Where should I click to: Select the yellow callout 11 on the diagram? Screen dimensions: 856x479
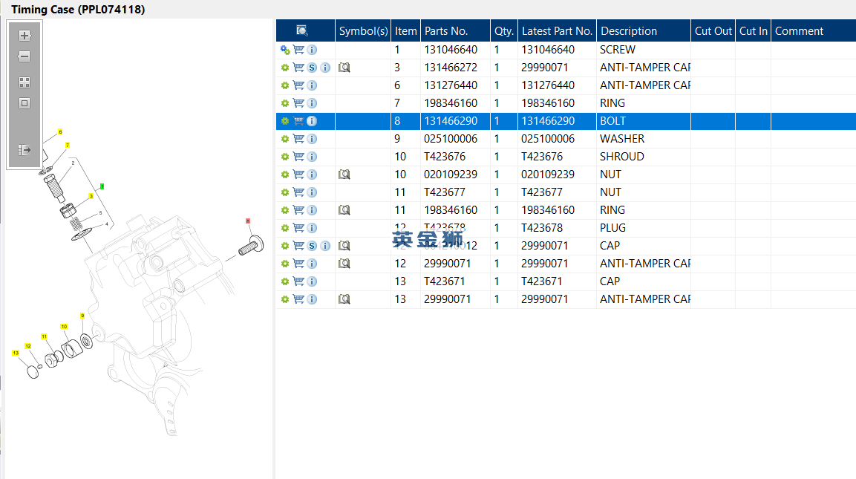tap(45, 336)
